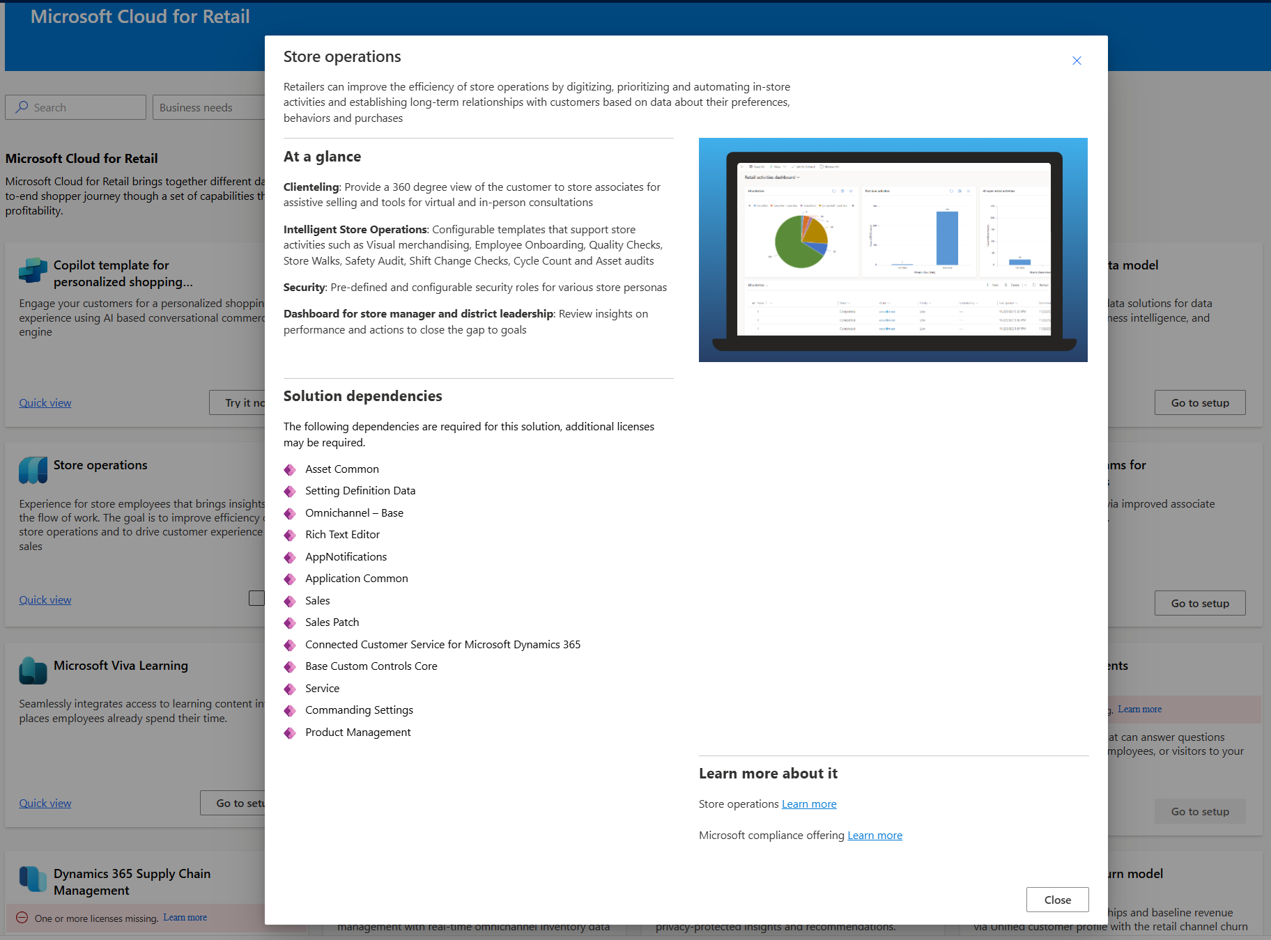Click the Product Management diamond icon
Screen dimensions: 1271x940
click(290, 733)
